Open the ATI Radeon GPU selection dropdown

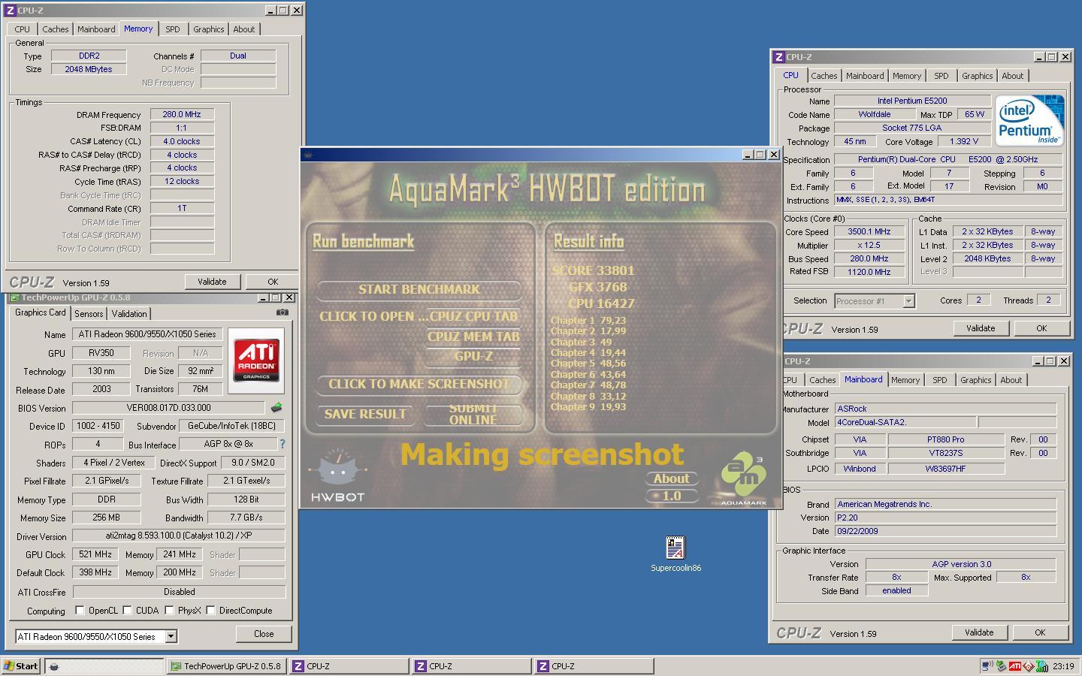(x=171, y=636)
